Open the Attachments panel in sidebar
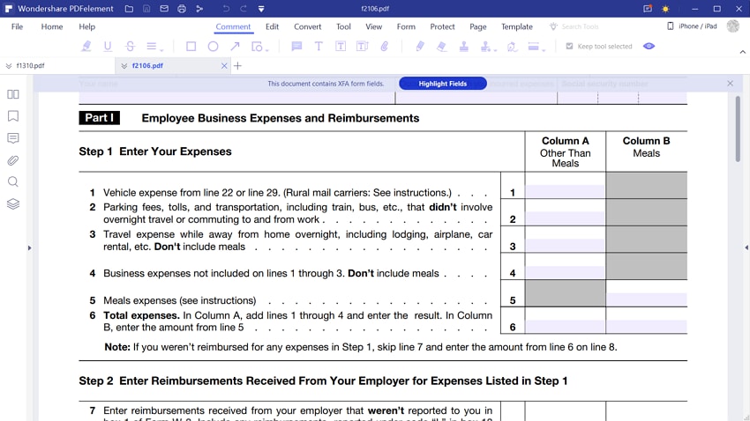The image size is (750, 421). click(13, 160)
